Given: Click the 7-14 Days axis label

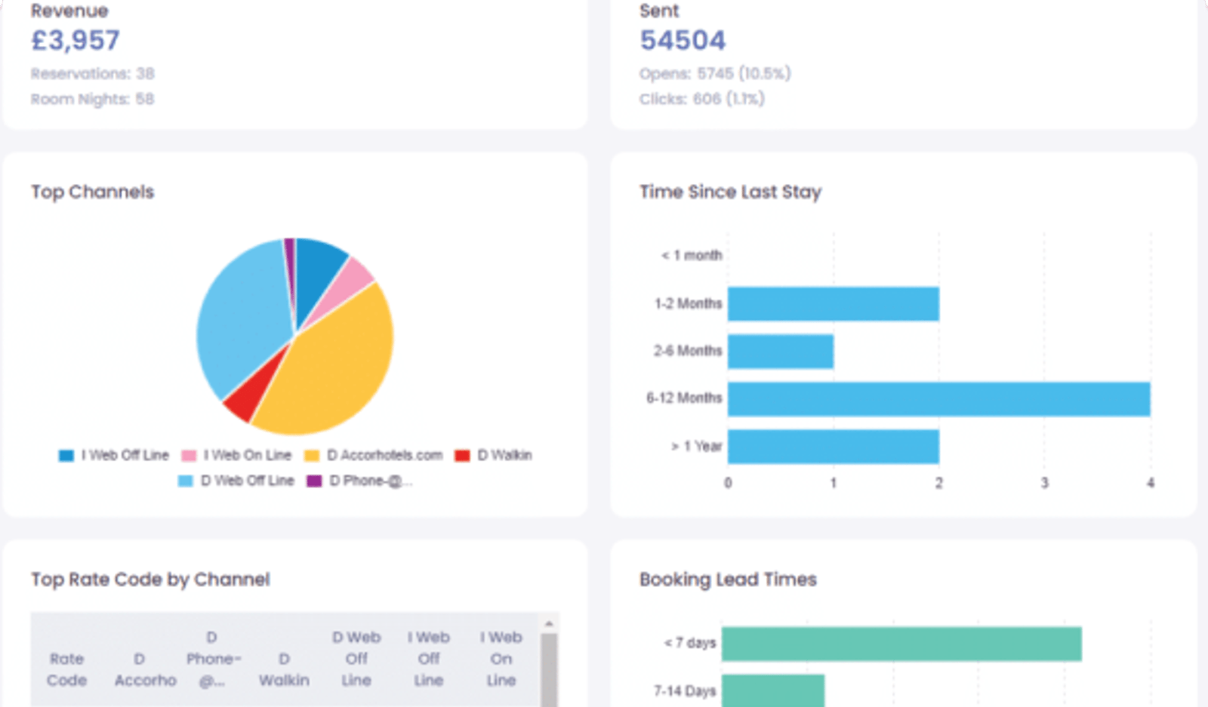Looking at the screenshot, I should [x=685, y=691].
